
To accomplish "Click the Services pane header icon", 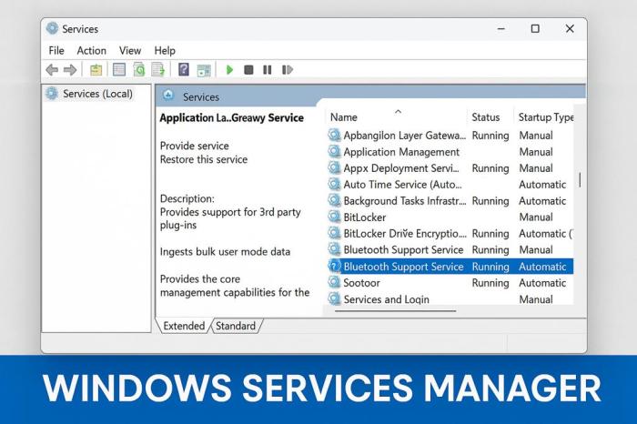I will [x=168, y=96].
